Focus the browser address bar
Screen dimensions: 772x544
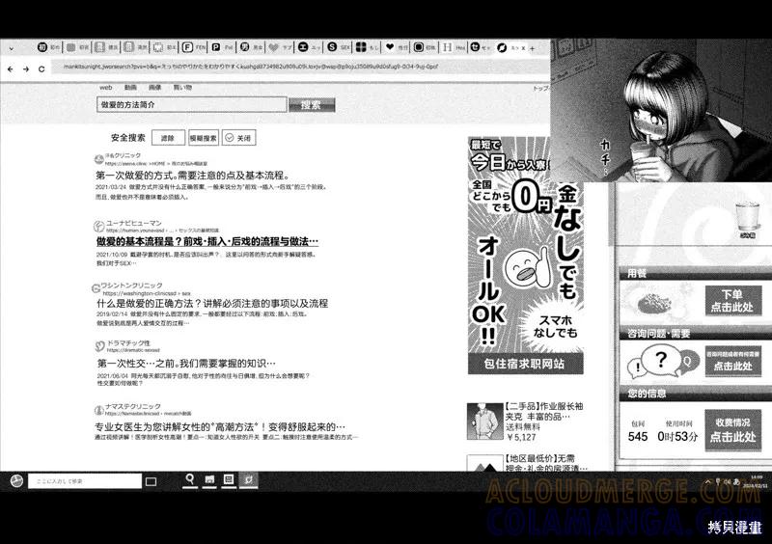(300, 67)
